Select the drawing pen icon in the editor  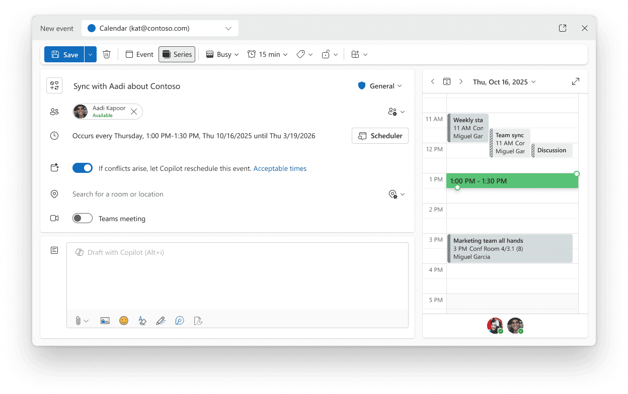161,321
